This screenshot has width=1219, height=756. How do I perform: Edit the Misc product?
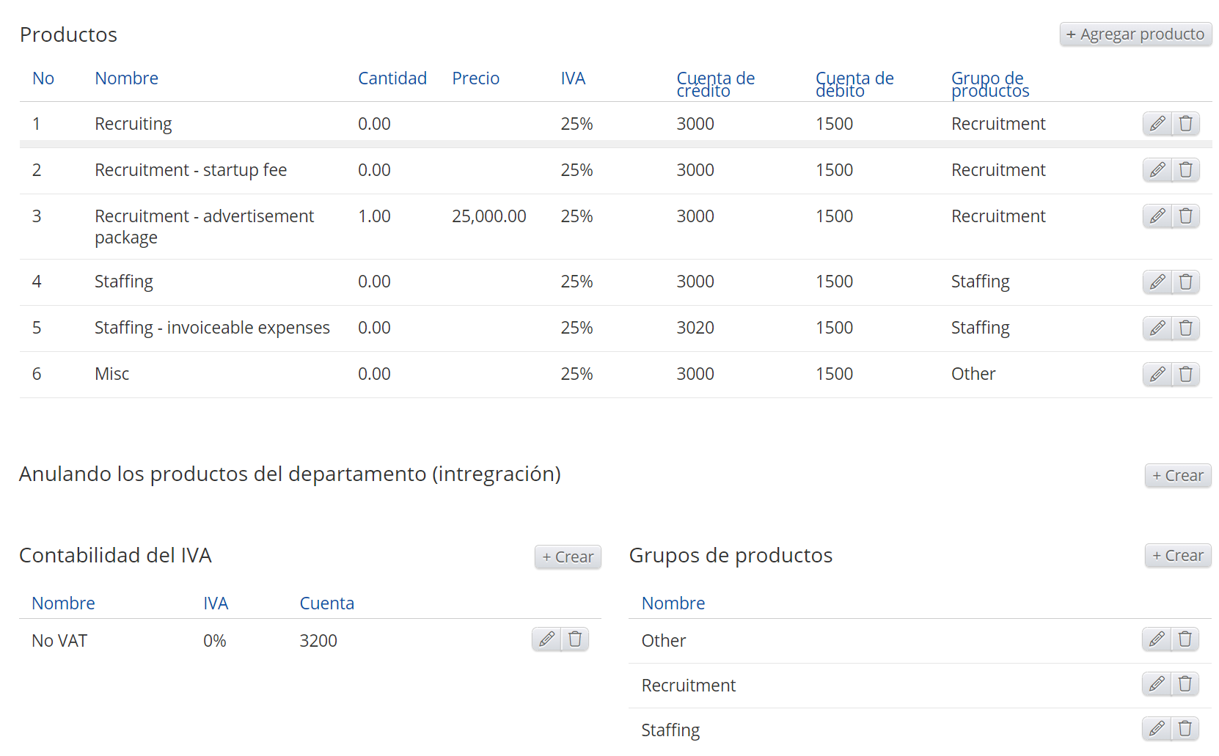[x=1157, y=374]
